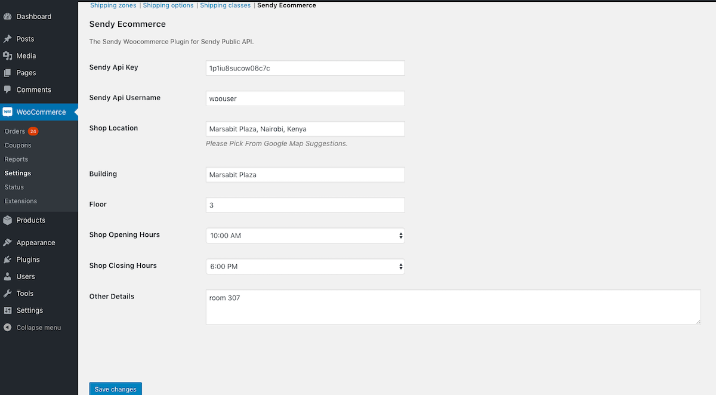This screenshot has height=395, width=716.
Task: Click the Comments speech bubble icon
Action: (x=8, y=90)
